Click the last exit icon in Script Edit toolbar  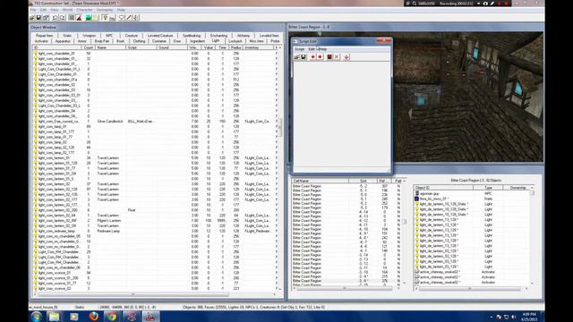coord(346,57)
